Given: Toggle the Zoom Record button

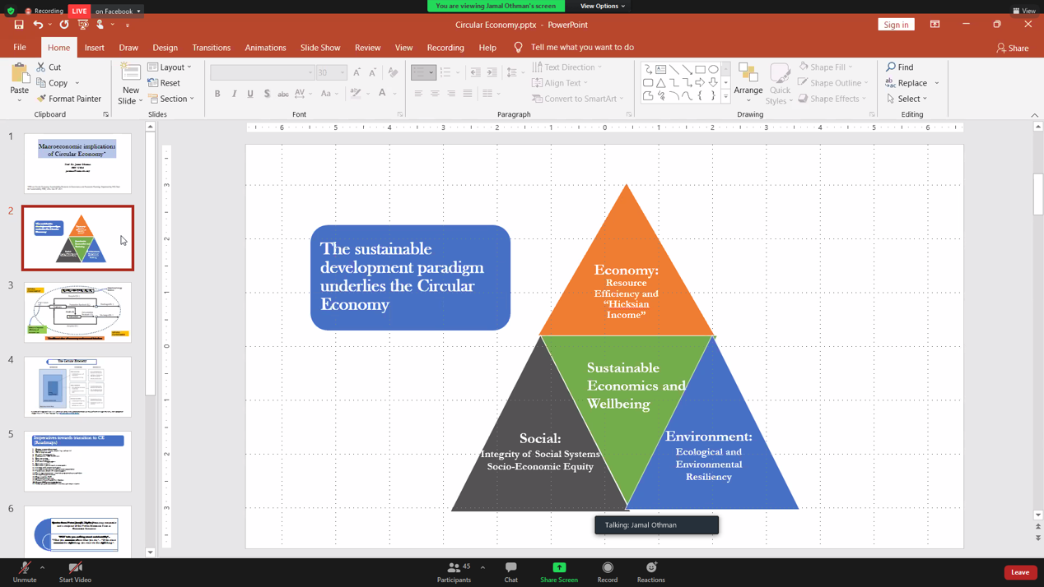Looking at the screenshot, I should (x=608, y=571).
